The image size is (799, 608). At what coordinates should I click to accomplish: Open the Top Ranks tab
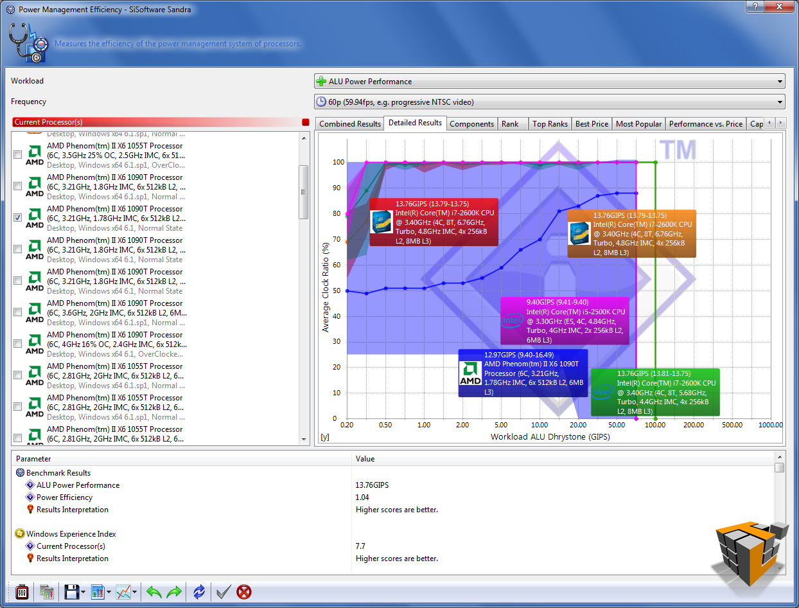tap(550, 124)
